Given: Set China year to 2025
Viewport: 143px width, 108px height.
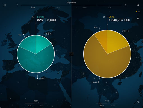Looking at the screenshot, I should 113,105.
